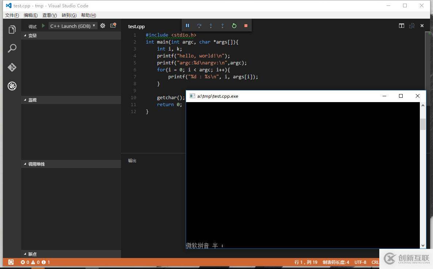Open the Search view in the activity bar
433x269 pixels.
click(x=12, y=48)
